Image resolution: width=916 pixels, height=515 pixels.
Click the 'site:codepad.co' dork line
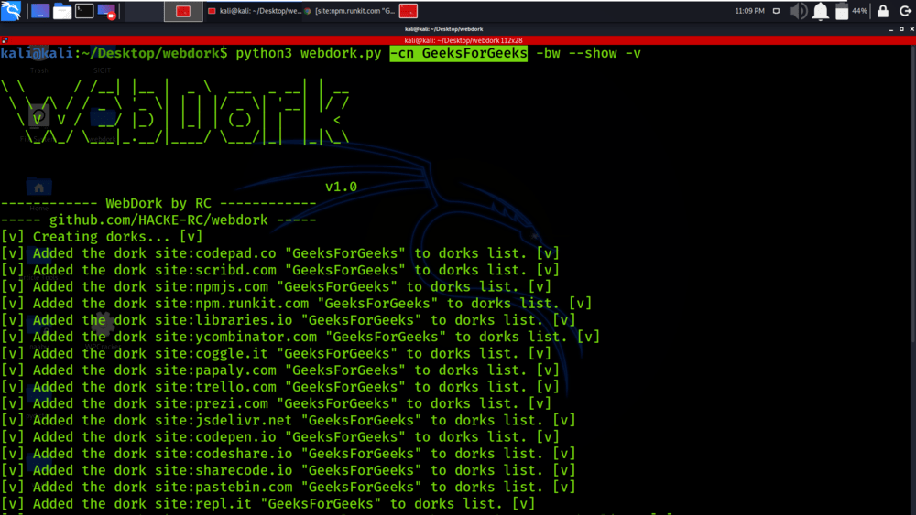[279, 253]
